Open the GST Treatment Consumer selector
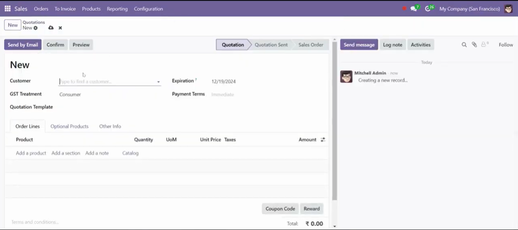518x230 pixels. (109, 95)
